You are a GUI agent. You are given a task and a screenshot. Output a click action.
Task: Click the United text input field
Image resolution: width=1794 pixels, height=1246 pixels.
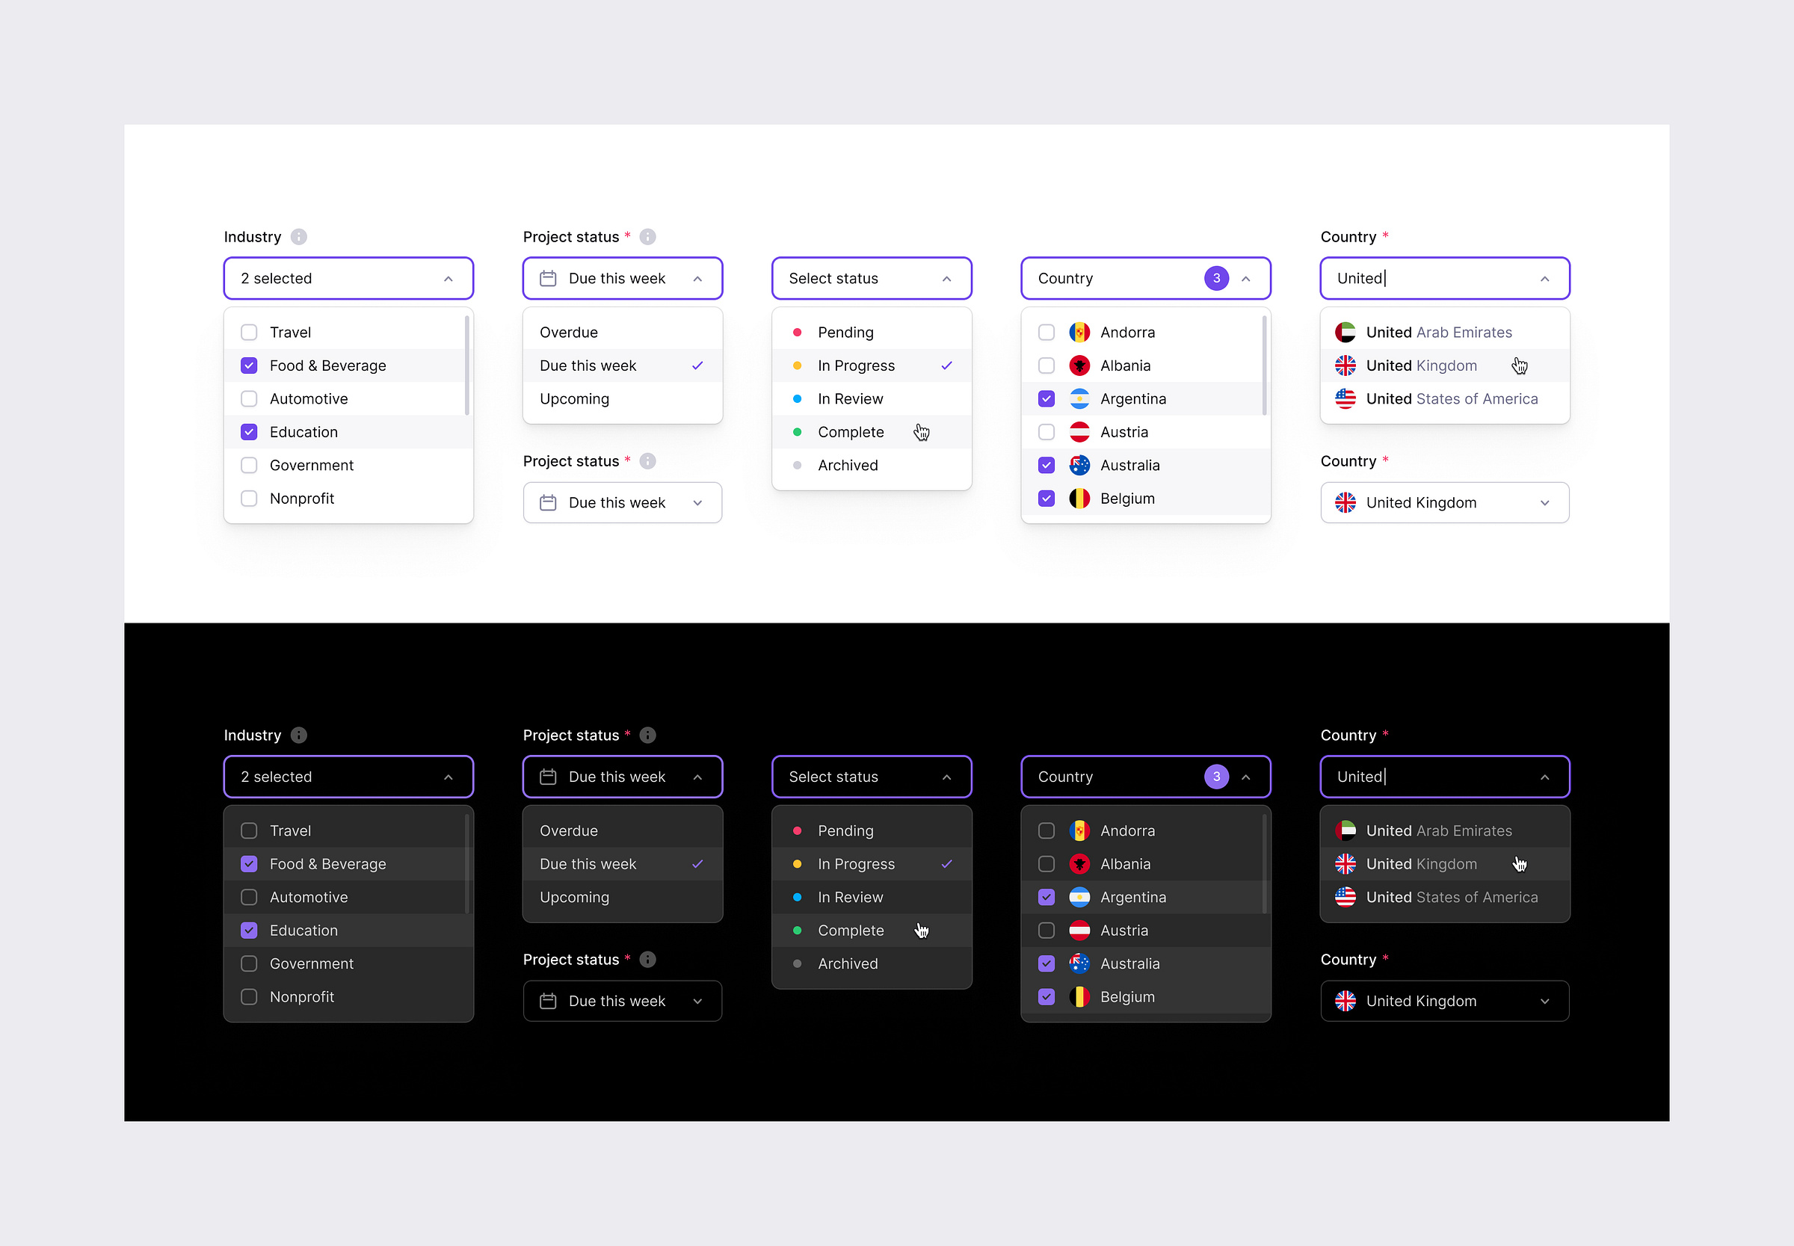[x=1444, y=278]
